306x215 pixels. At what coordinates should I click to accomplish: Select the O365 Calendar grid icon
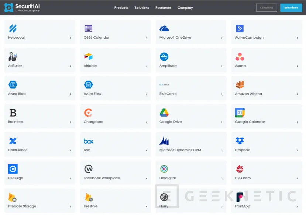89,28
